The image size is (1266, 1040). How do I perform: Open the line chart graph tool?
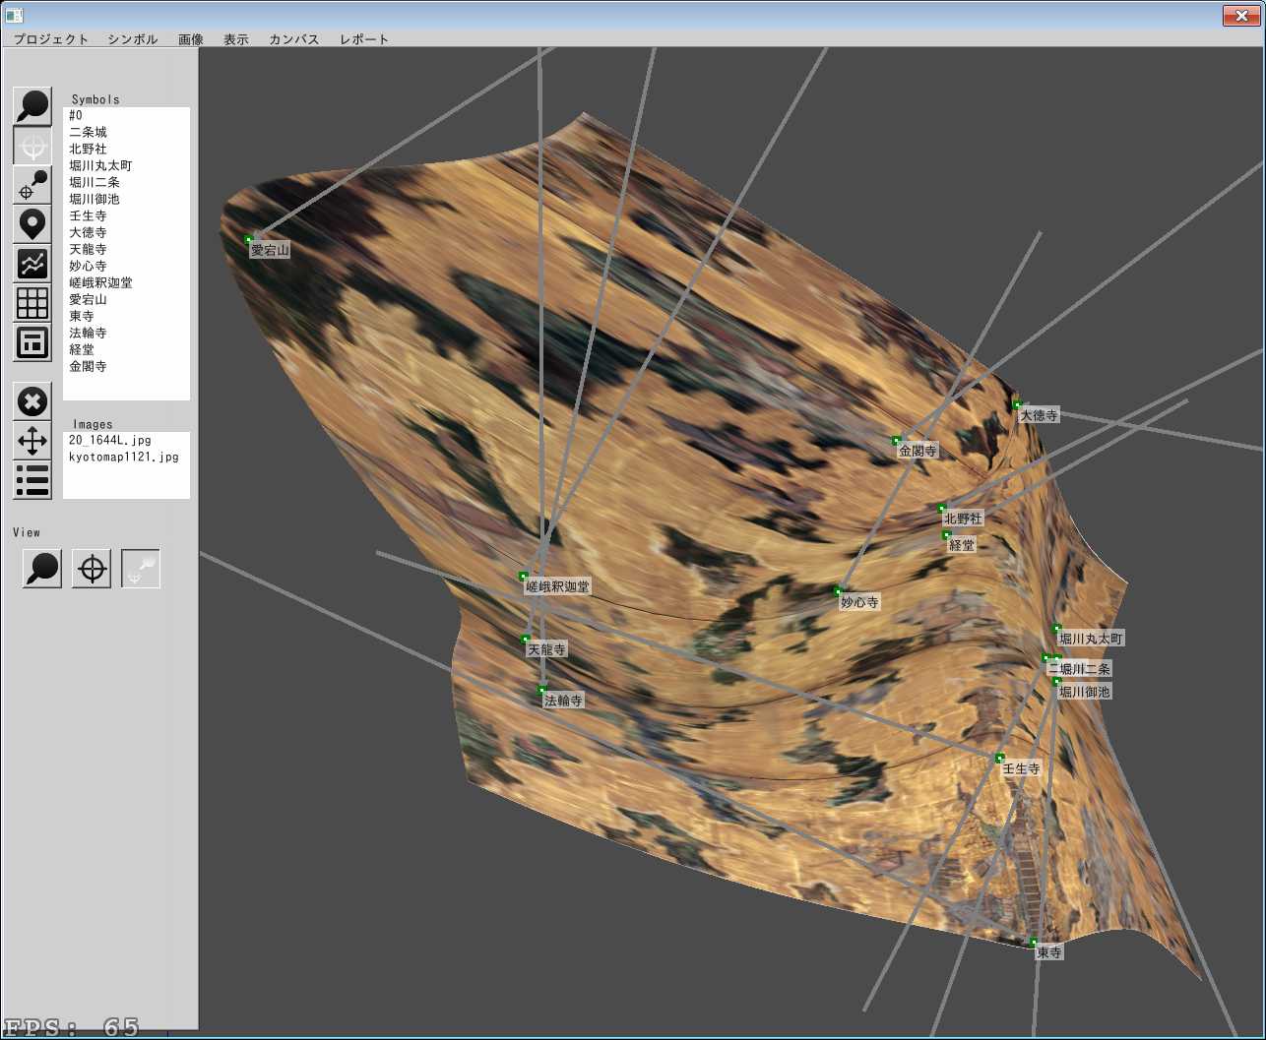point(32,264)
